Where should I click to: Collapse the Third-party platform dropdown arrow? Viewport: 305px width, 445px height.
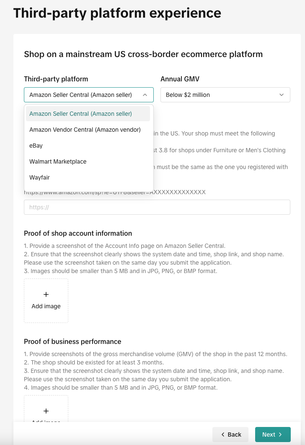coord(145,95)
